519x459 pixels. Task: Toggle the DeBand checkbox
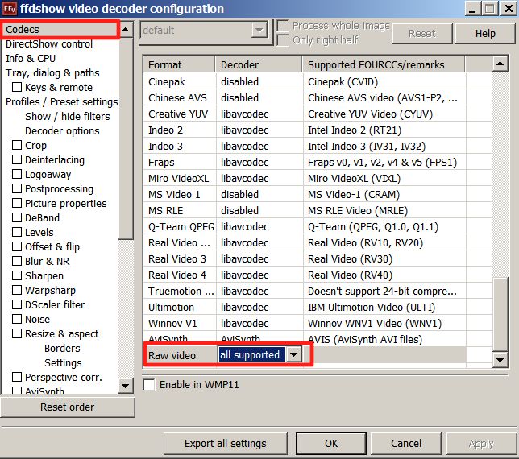click(17, 218)
